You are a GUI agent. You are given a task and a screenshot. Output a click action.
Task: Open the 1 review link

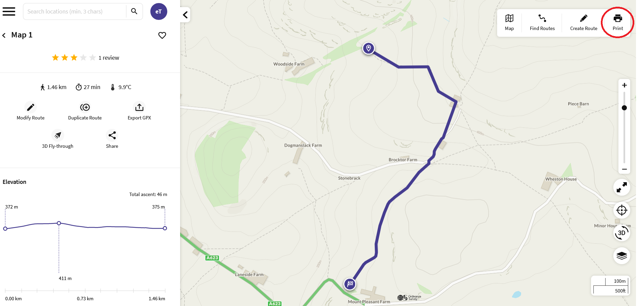108,57
